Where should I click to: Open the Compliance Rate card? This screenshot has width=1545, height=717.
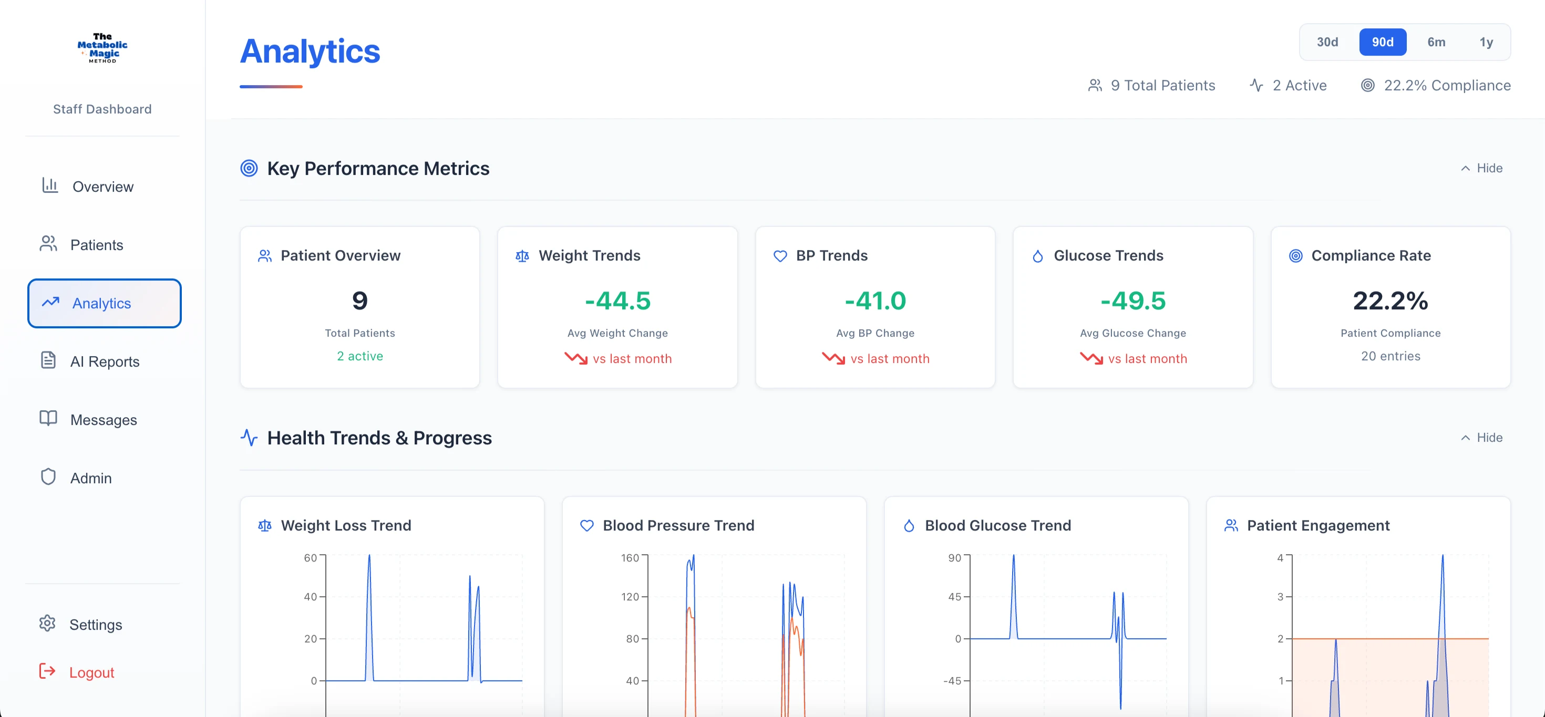1390,307
